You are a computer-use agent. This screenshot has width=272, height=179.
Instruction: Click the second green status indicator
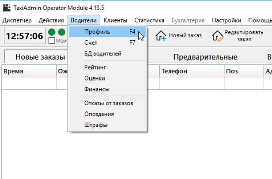61,32
